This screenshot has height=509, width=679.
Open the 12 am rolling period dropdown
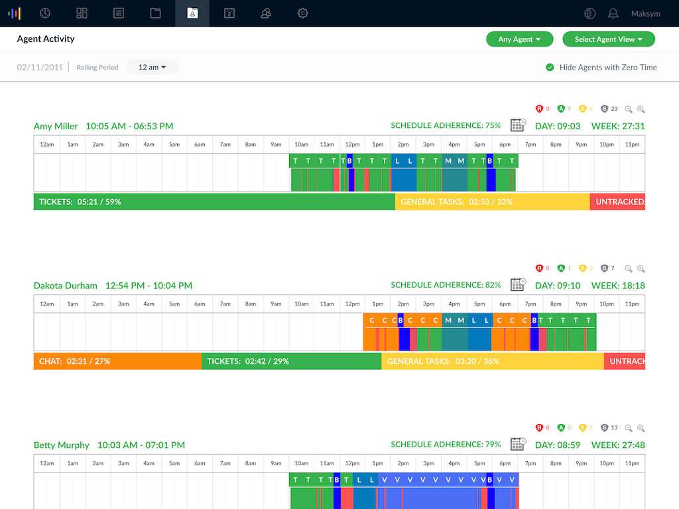coord(152,67)
